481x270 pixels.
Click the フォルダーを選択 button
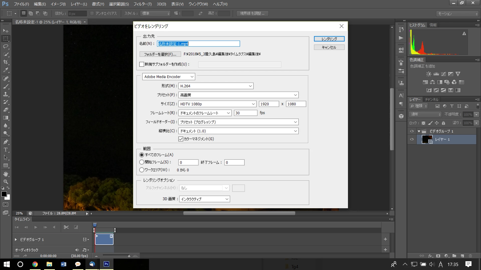pos(160,54)
